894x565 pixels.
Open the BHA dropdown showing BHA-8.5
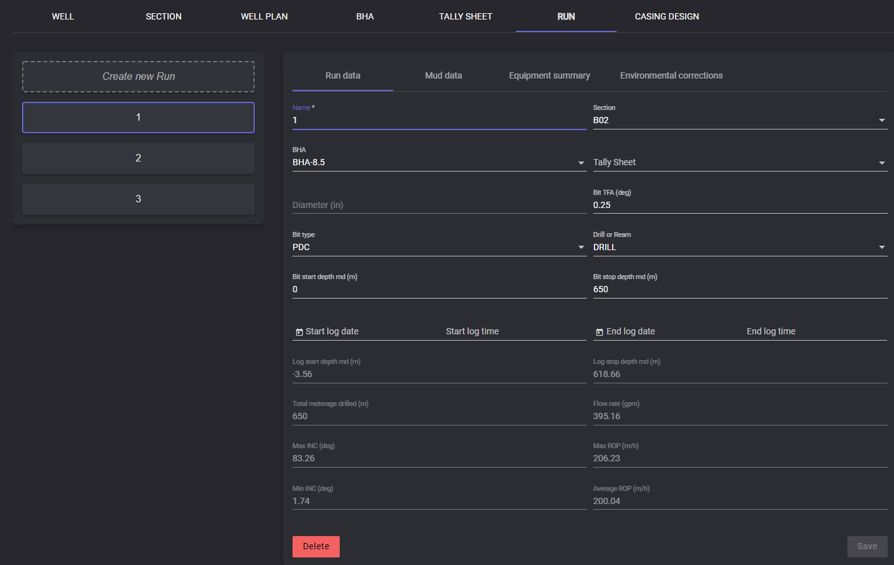pos(581,163)
